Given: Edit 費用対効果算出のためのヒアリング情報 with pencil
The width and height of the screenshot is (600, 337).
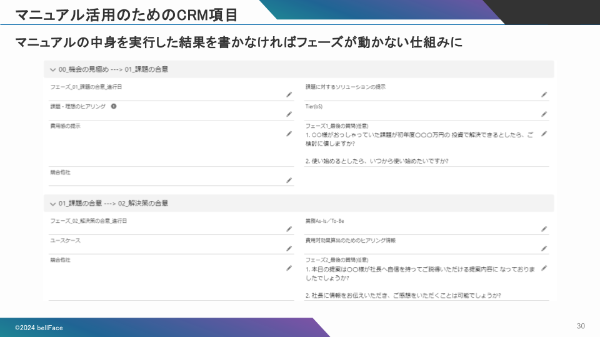Looking at the screenshot, I should pos(544,248).
